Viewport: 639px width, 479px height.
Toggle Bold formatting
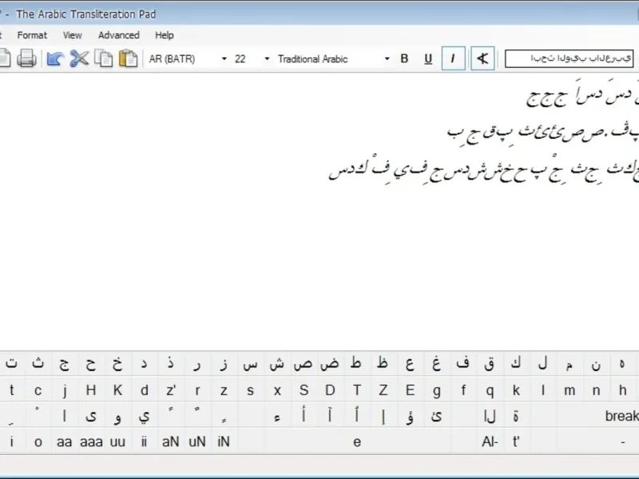pos(404,58)
